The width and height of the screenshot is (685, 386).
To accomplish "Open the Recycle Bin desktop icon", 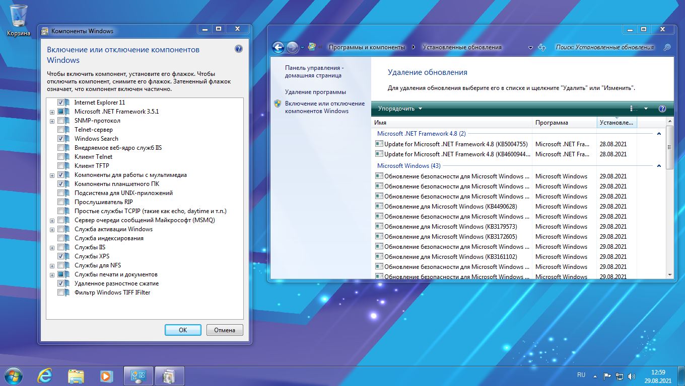I will tap(19, 20).
